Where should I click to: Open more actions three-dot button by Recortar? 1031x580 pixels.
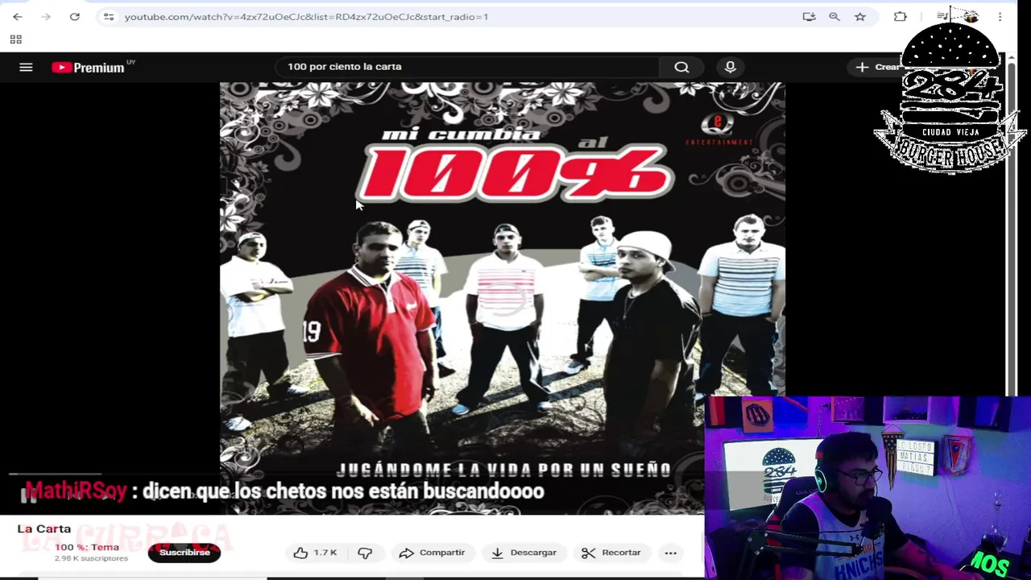tap(670, 553)
